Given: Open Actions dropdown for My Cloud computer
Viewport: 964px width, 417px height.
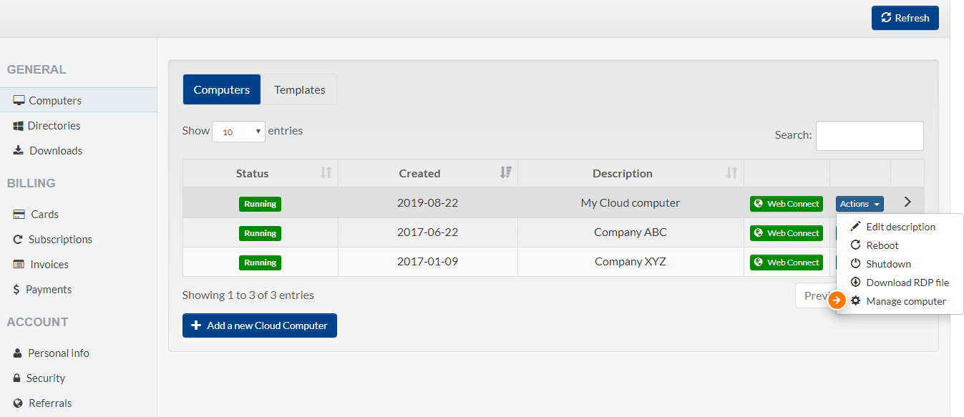Looking at the screenshot, I should (x=860, y=204).
